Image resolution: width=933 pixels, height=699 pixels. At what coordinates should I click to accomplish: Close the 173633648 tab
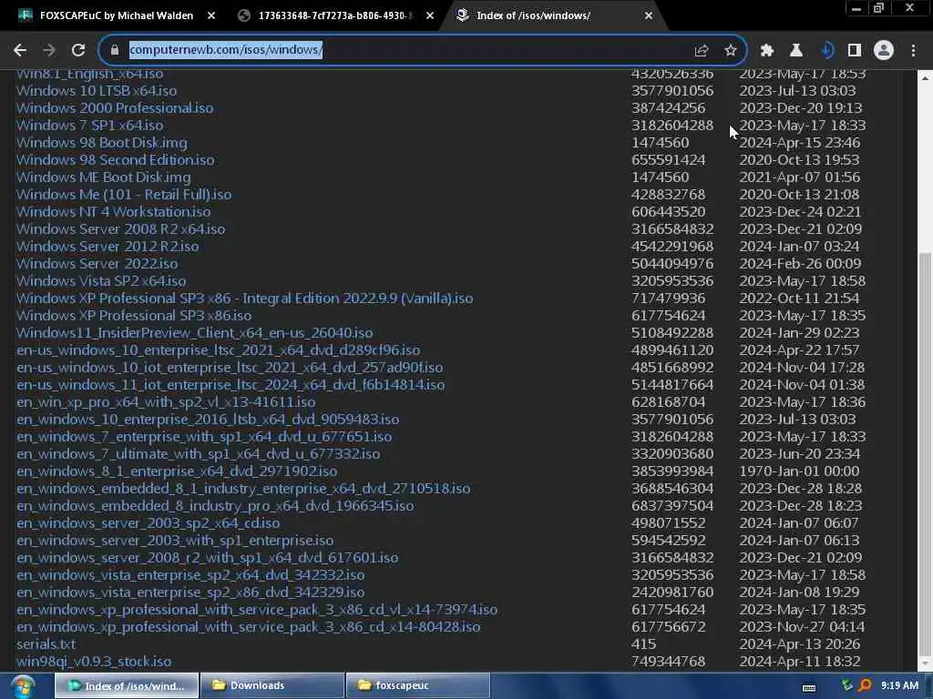(430, 16)
